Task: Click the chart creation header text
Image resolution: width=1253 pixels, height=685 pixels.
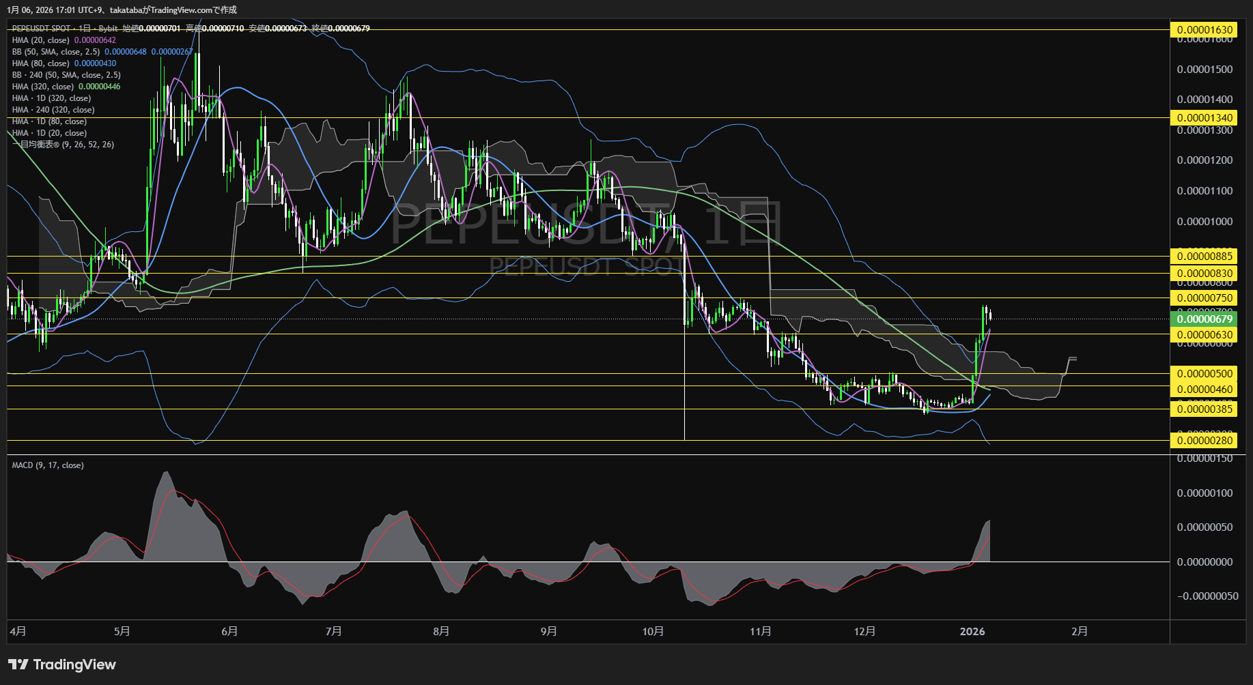Action: (122, 10)
